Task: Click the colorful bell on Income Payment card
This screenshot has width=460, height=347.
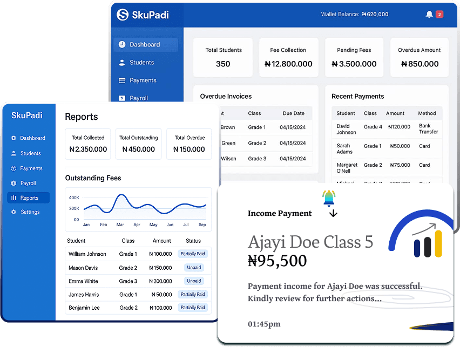Action: (329, 198)
